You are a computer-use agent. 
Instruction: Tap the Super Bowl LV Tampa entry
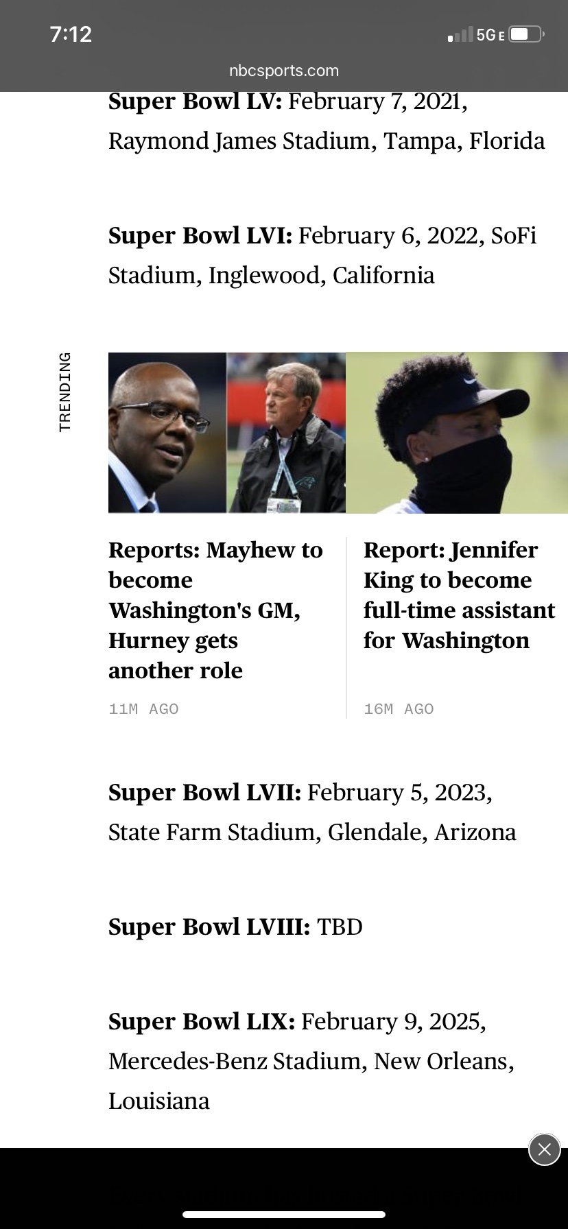(x=327, y=121)
